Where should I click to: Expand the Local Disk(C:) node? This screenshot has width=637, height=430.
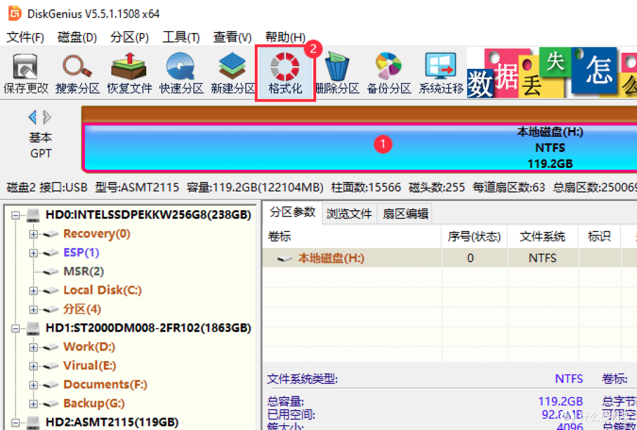pos(33,291)
